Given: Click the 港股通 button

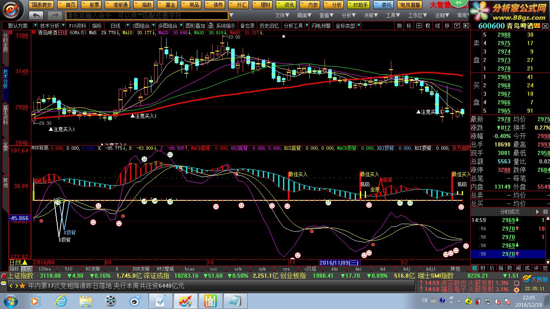Looking at the screenshot, I should pyautogui.click(x=117, y=5).
